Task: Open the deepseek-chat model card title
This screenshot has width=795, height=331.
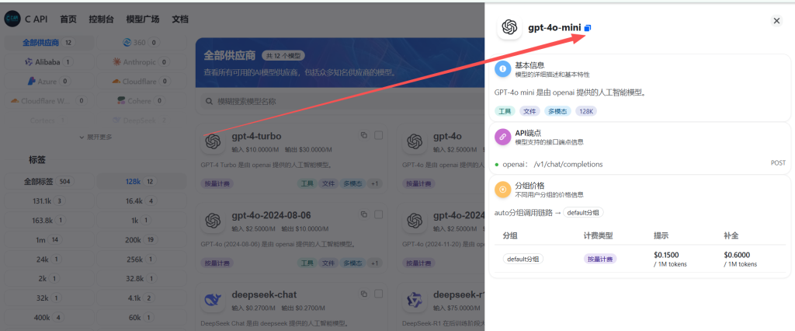Action: click(x=264, y=294)
